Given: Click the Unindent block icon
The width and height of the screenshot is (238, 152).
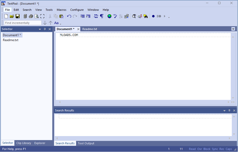Looking at the screenshot, I should (82, 16).
